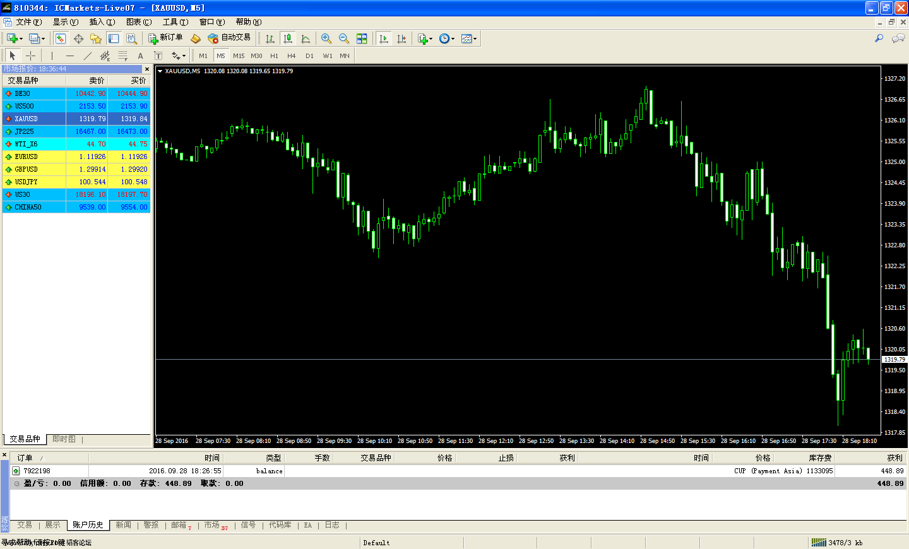Open the Profiles toolbar button

pyautogui.click(x=34, y=38)
